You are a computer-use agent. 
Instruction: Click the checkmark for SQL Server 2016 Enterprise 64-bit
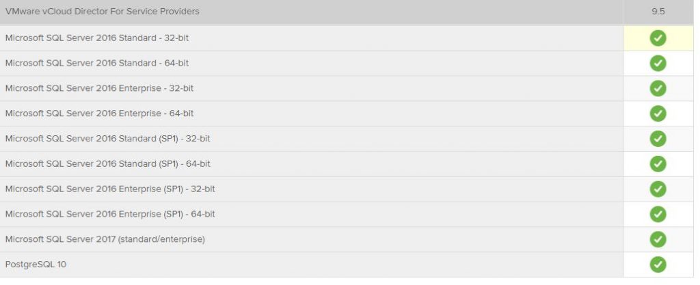[658, 113]
